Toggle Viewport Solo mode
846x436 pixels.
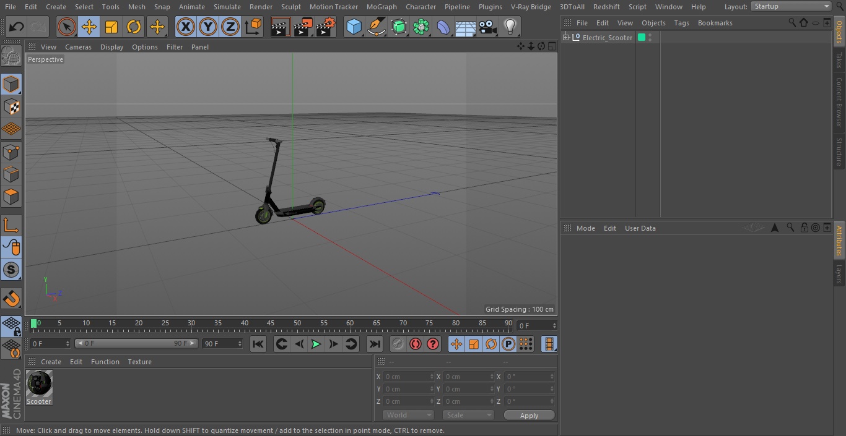click(11, 270)
